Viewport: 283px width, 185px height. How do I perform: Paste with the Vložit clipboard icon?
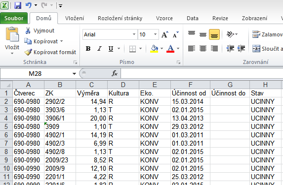[12, 34]
